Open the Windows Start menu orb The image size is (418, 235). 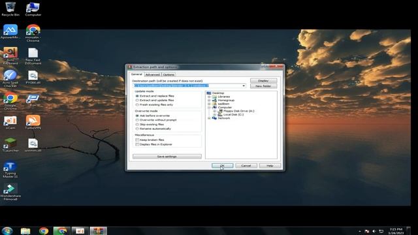click(x=7, y=230)
